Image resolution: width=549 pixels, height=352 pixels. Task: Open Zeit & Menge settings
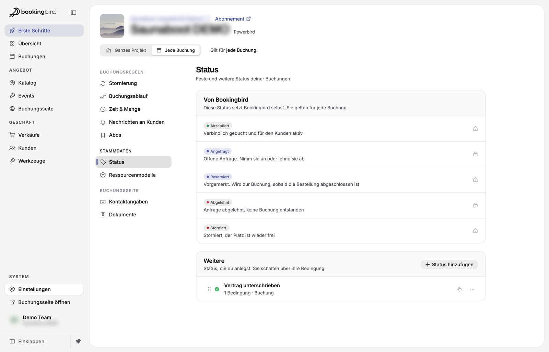pos(133,109)
